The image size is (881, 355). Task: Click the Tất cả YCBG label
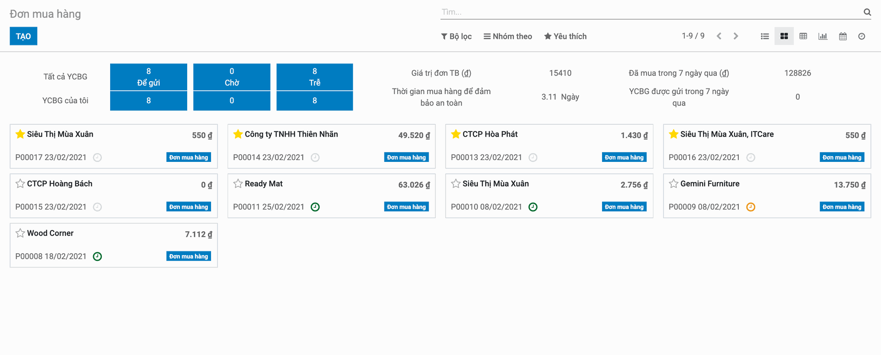click(x=65, y=77)
